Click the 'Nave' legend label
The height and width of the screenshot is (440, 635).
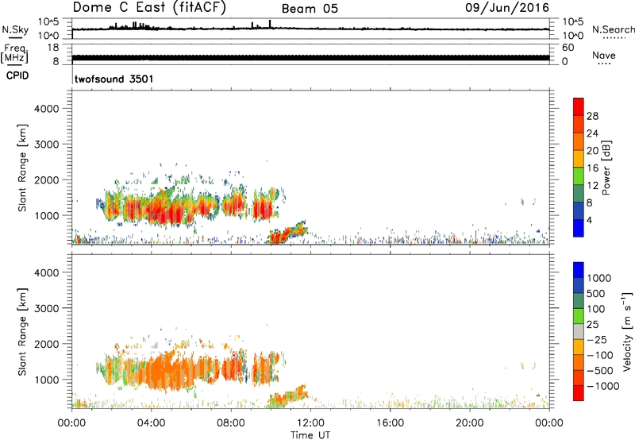click(x=604, y=56)
